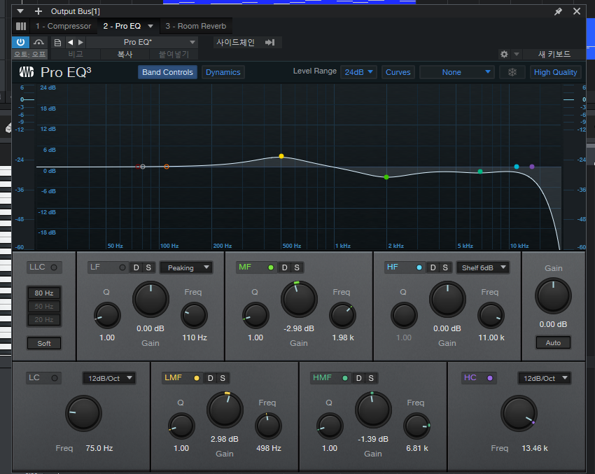Viewport: 595px width, 474px height.
Task: Select the yellow LMF node on the curve
Action: (281, 156)
